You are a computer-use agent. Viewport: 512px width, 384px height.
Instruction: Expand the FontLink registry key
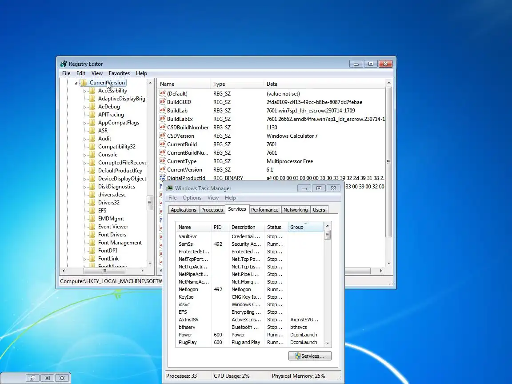coord(84,259)
